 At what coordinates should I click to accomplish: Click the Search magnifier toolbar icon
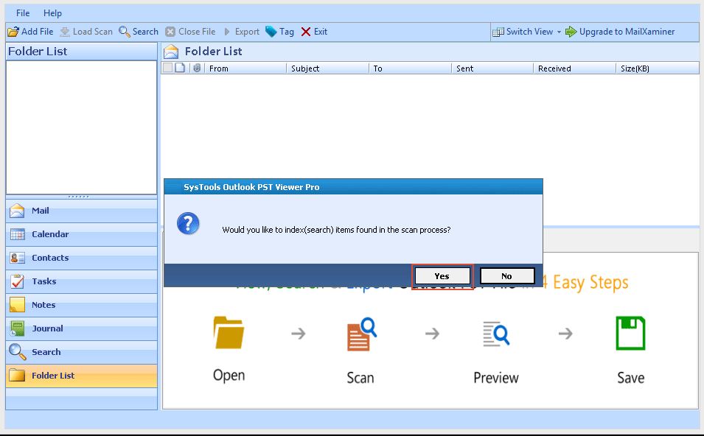click(x=125, y=32)
